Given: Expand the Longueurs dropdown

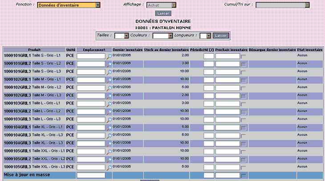Looking at the screenshot, I should [x=205, y=36].
